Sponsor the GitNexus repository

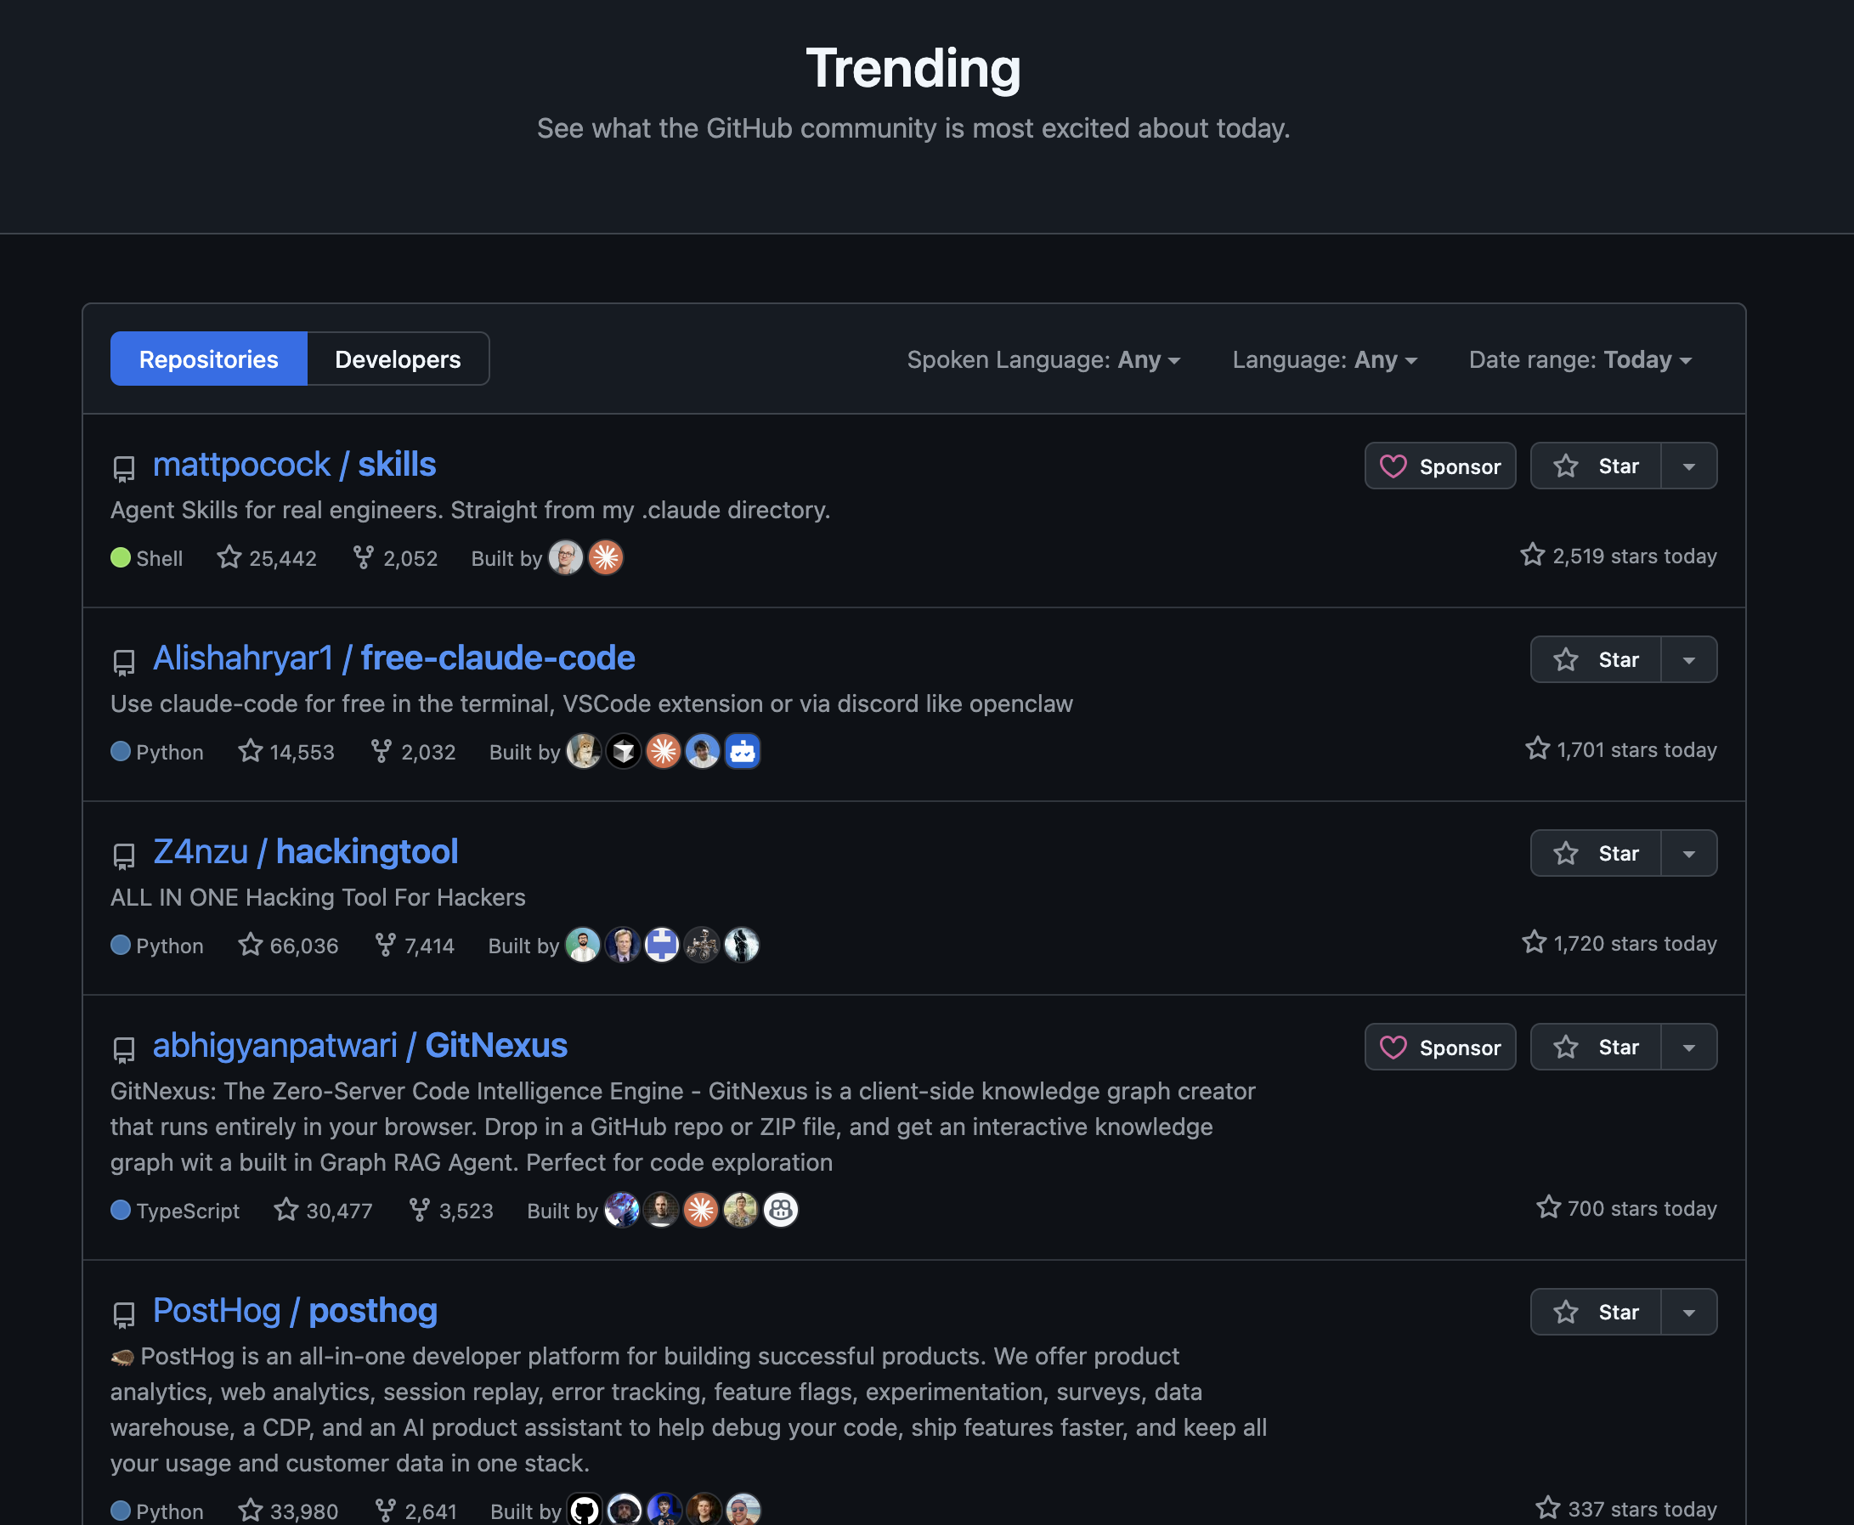1439,1048
